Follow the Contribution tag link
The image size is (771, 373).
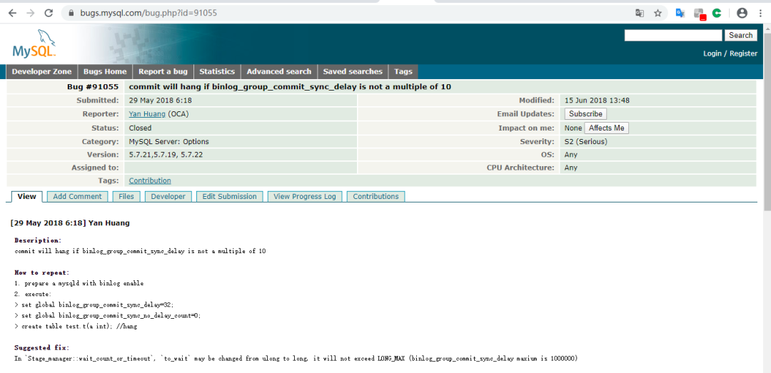150,181
